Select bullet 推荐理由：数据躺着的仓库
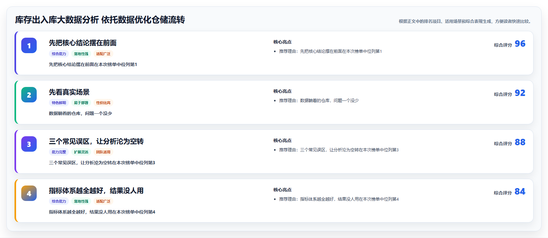Screen dimensions: 548x238 tap(319, 100)
